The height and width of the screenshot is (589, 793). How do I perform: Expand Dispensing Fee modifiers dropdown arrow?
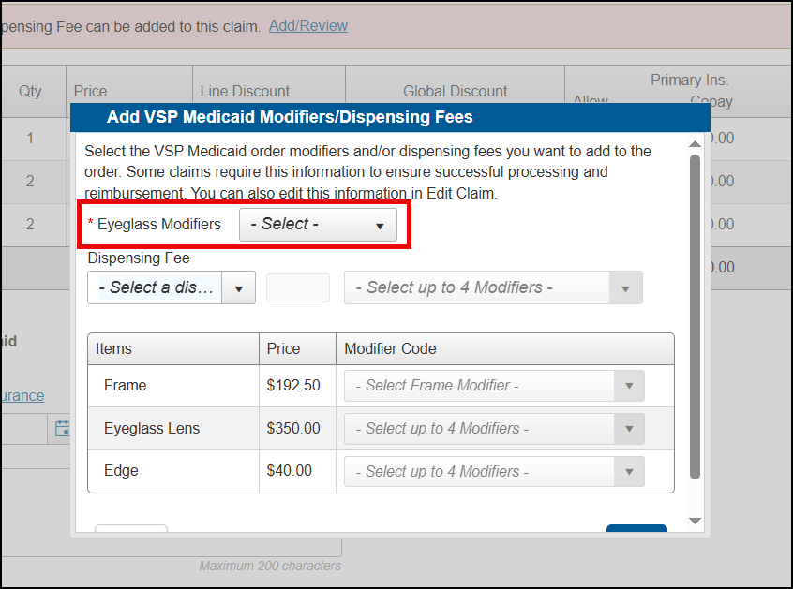click(625, 288)
